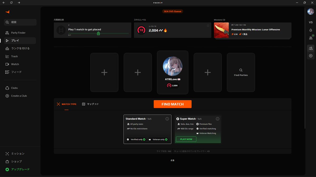Click the 63K points reward label
Image resolution: width=316 pixels, height=177 pixels.
coord(235,34)
